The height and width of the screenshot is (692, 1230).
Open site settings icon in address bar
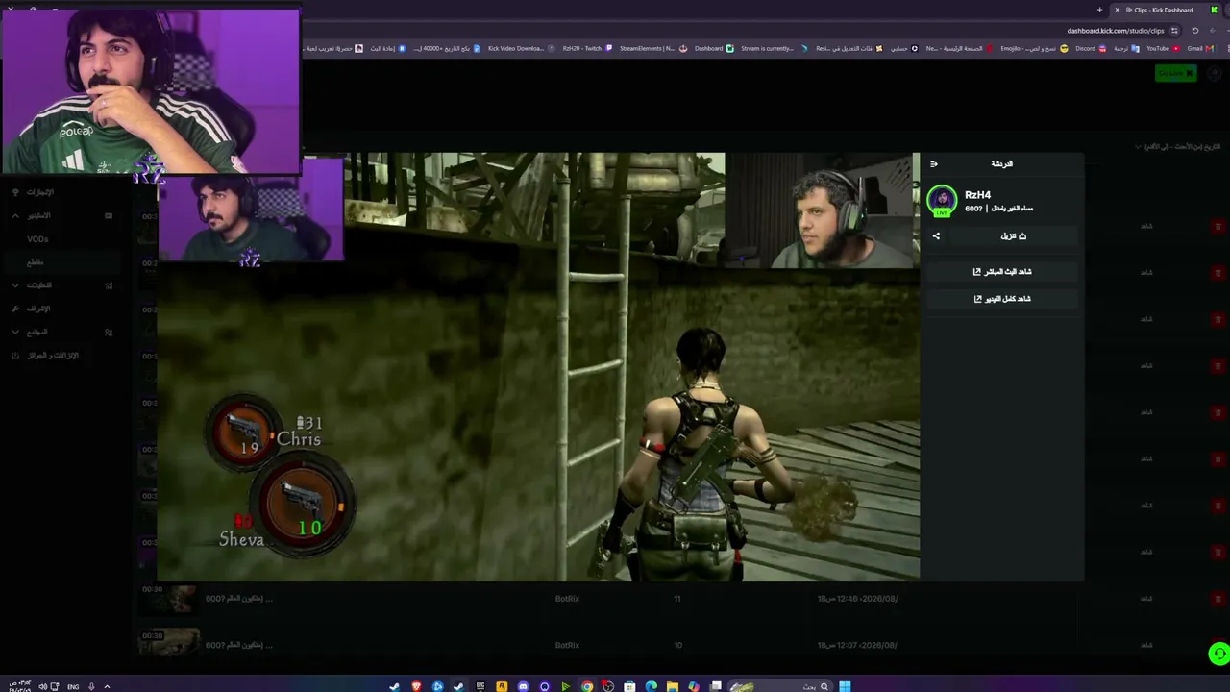pyautogui.click(x=1174, y=31)
